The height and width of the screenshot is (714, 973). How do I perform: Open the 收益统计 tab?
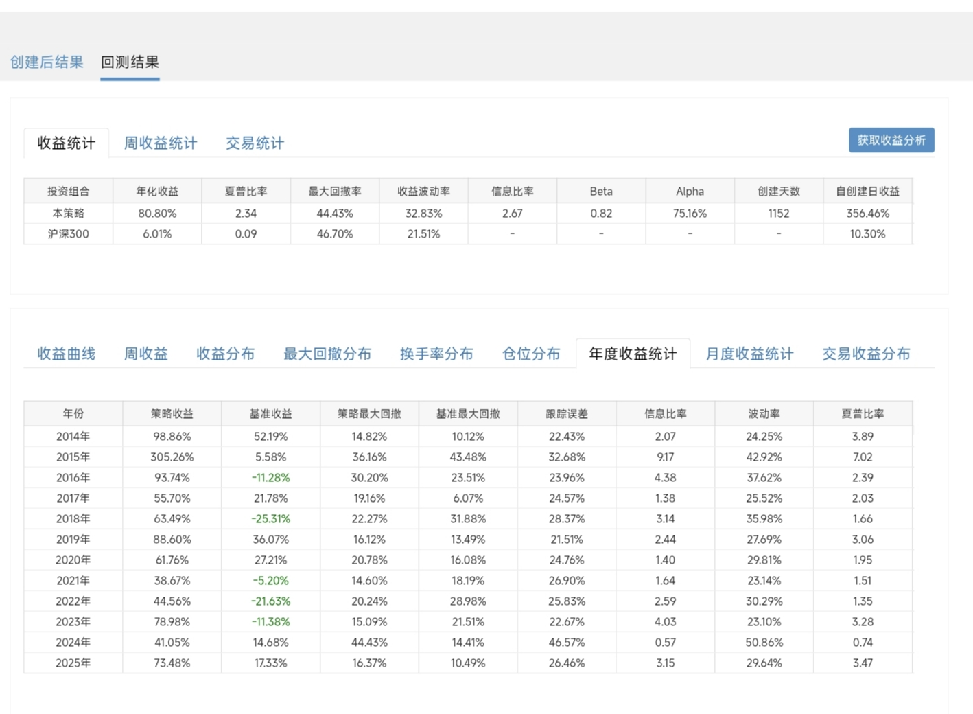click(66, 143)
